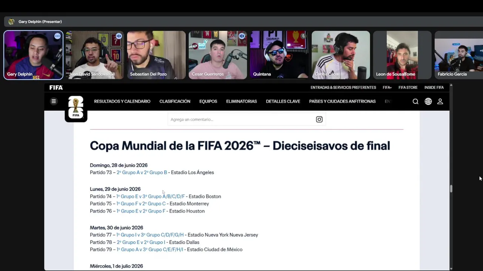Open Resultados y Calendario menu
This screenshot has width=483, height=271.
122,101
